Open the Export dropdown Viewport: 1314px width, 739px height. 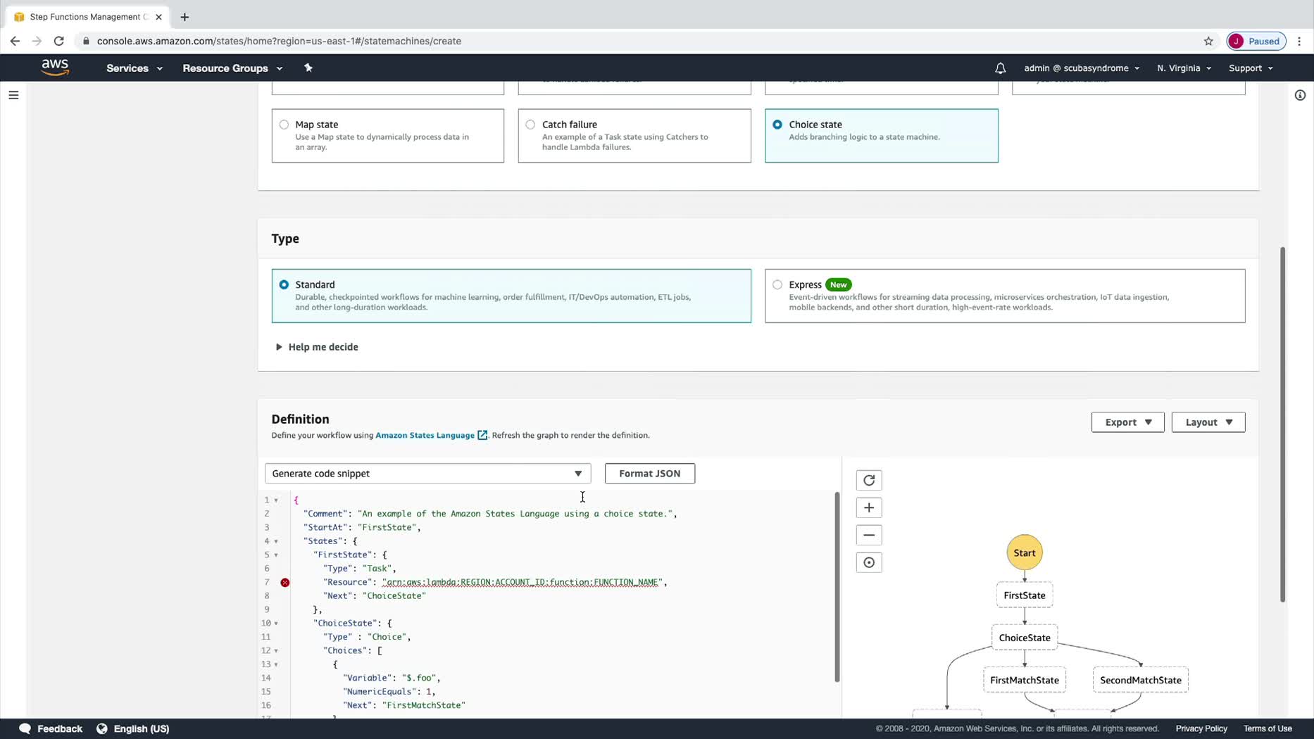tap(1127, 422)
